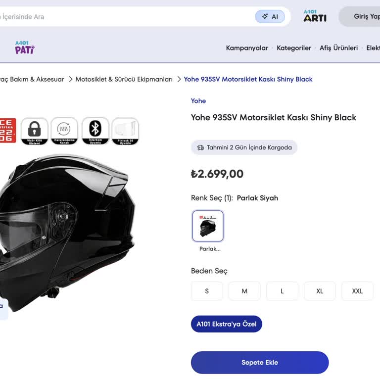The width and height of the screenshot is (380, 380).
Task: Click the main black helmet image
Action: [x=67, y=233]
